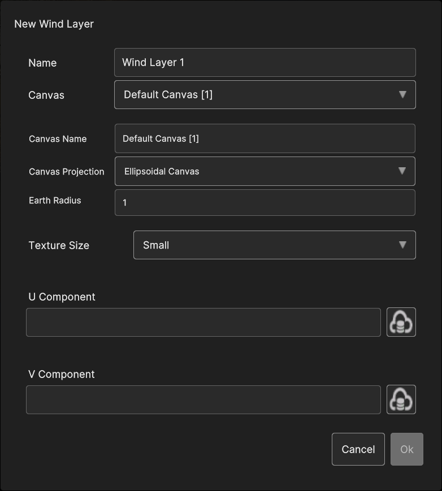Image resolution: width=442 pixels, height=491 pixels.
Task: Click the Texture Size label
Action: [x=59, y=245]
